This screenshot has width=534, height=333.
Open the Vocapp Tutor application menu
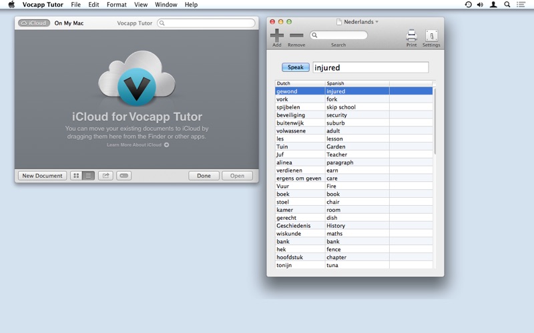(x=43, y=5)
